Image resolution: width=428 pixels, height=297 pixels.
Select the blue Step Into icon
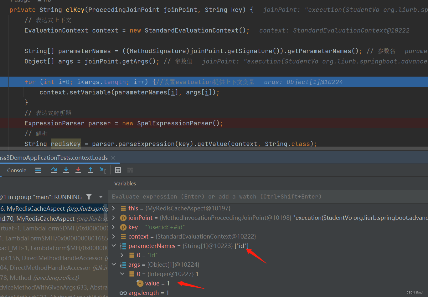66,170
